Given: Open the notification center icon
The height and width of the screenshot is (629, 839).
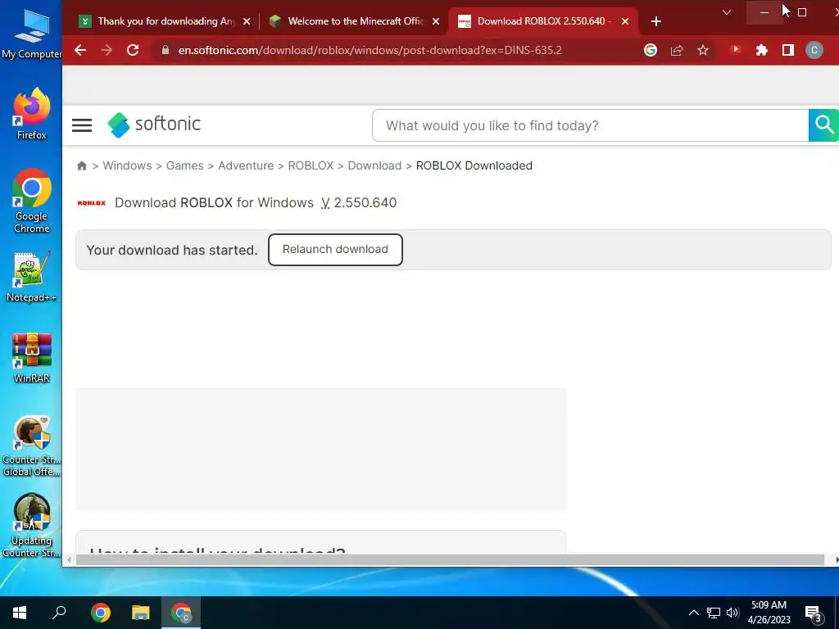Looking at the screenshot, I should point(814,614).
